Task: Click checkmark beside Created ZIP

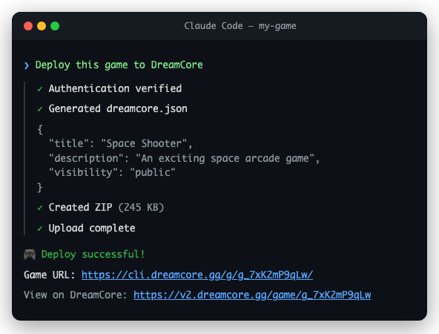Action: coord(40,208)
